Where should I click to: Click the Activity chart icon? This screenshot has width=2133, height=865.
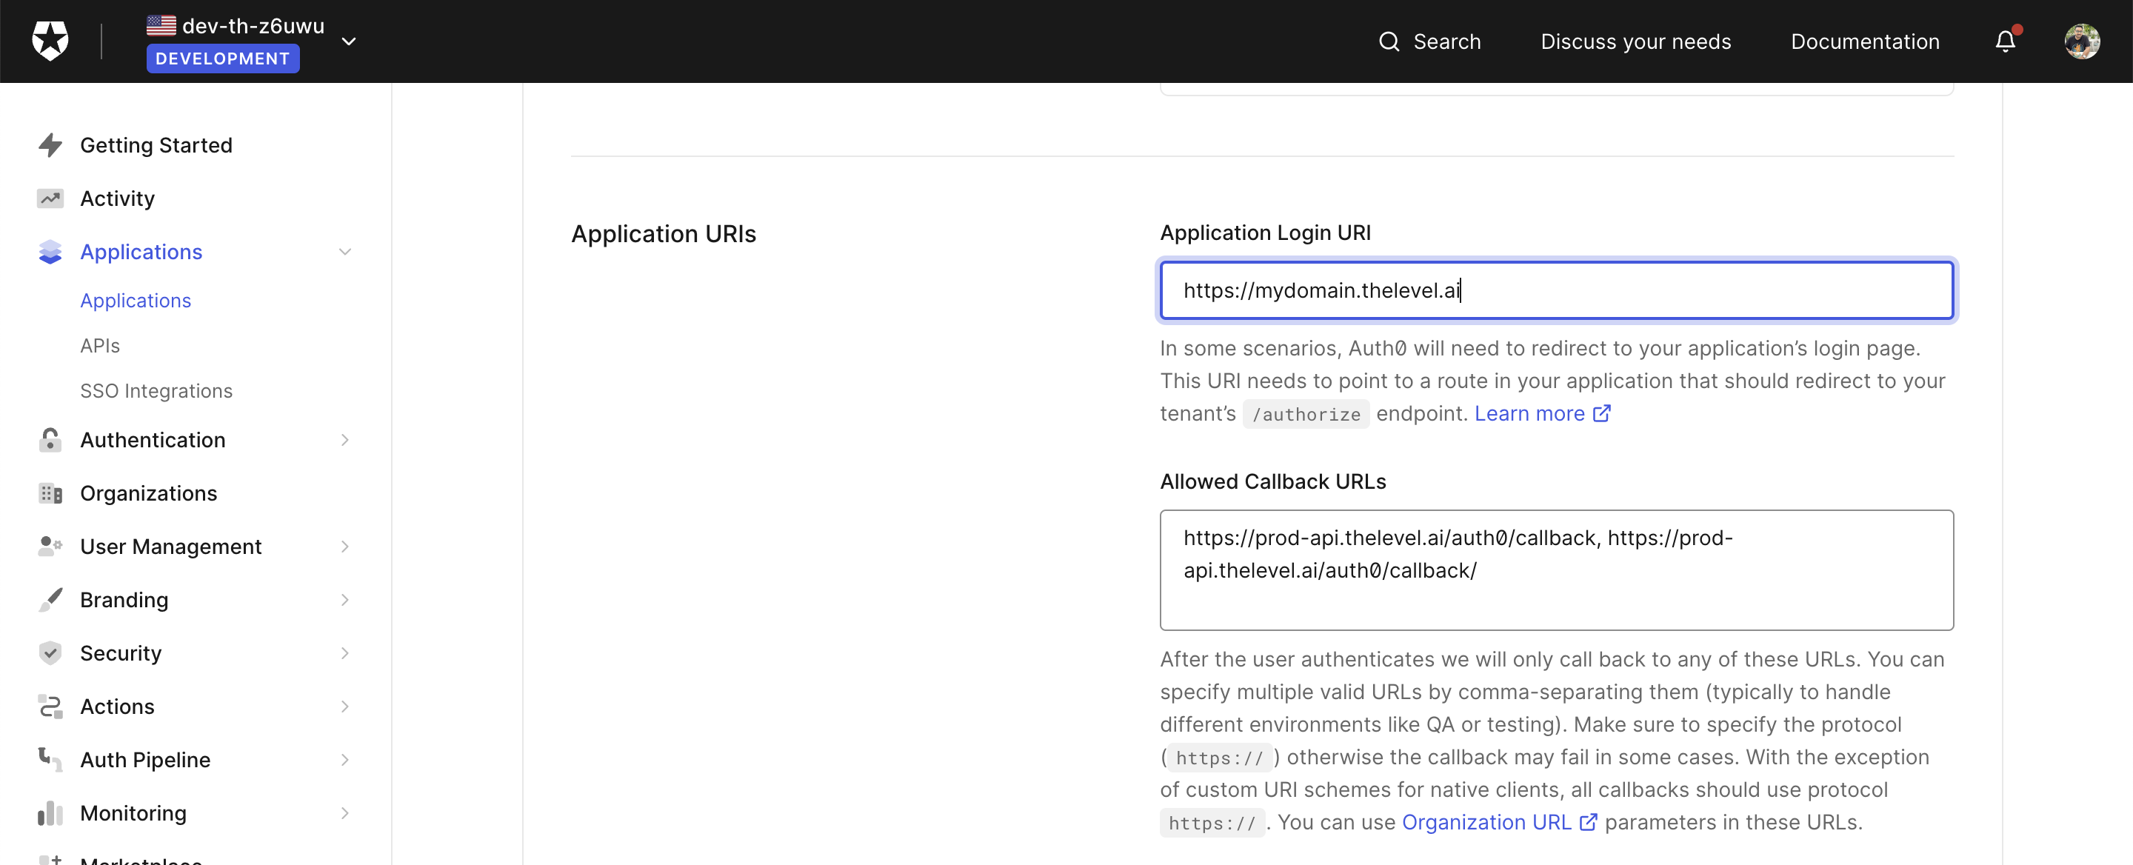(x=50, y=198)
